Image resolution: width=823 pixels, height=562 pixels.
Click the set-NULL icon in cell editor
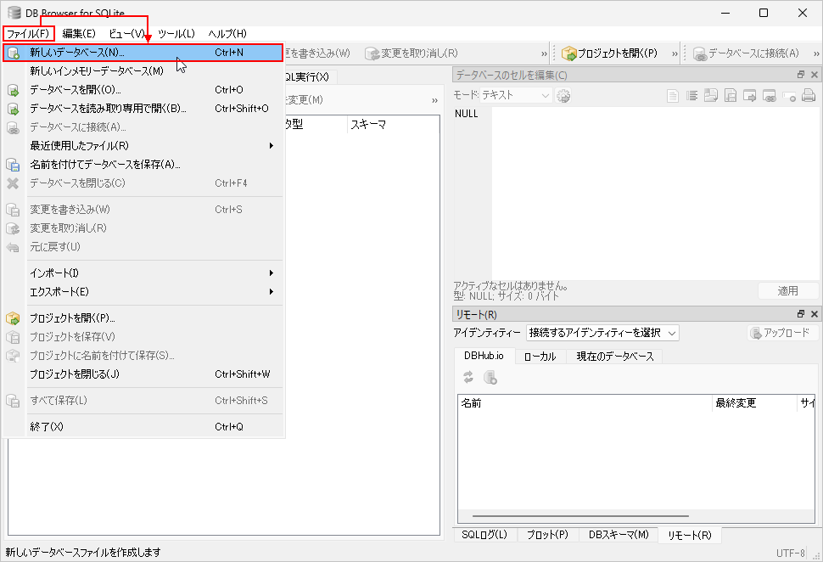(789, 96)
